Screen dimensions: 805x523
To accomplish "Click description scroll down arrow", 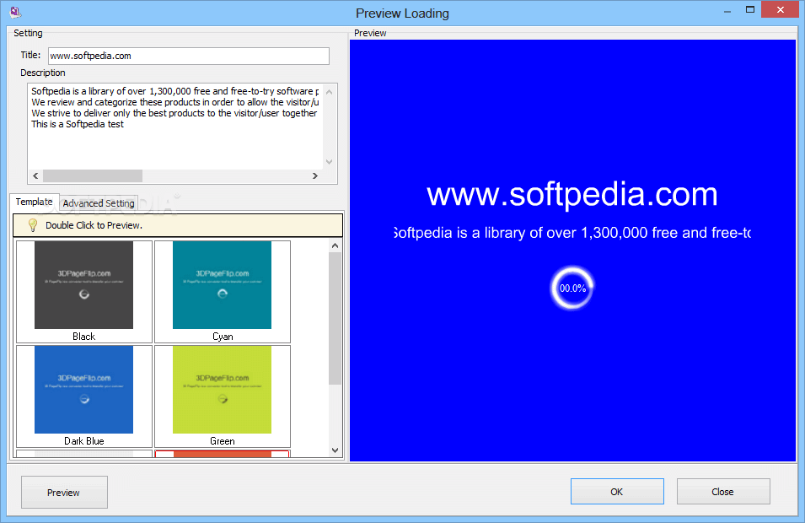I will click(x=330, y=162).
